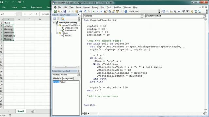Click the Reset (stop) toolbar icon
Viewport: 209px width, 117px height.
coord(101,12)
